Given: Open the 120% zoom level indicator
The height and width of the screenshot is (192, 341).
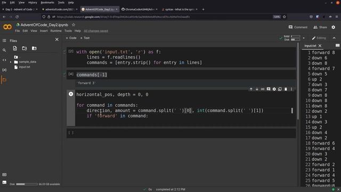Looking at the screenshot, I should [277, 17].
